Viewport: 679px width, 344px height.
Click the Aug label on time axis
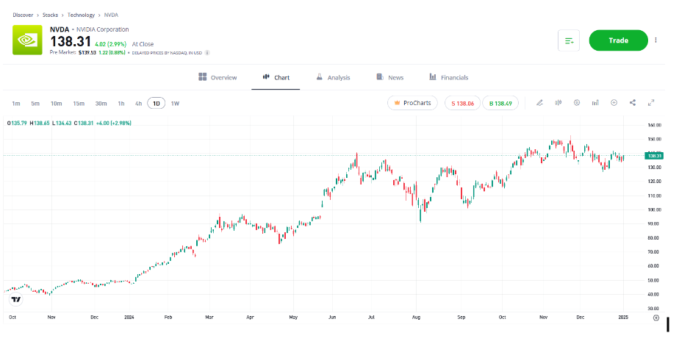416,317
